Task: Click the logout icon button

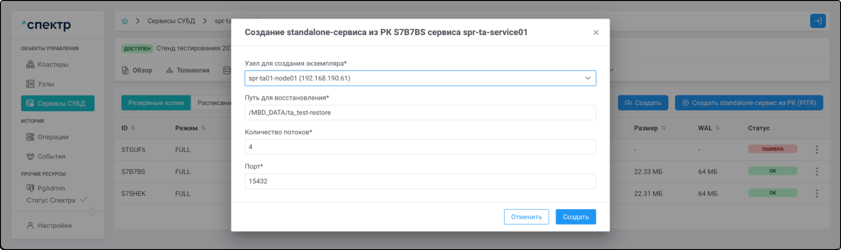Action: (x=818, y=21)
